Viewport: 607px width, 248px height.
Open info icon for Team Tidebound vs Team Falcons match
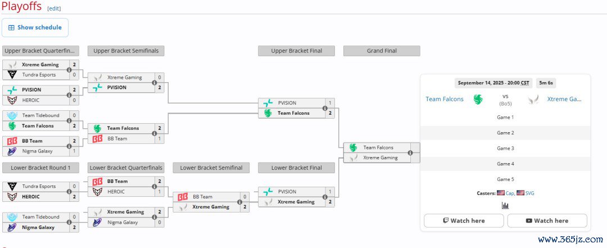pos(69,120)
